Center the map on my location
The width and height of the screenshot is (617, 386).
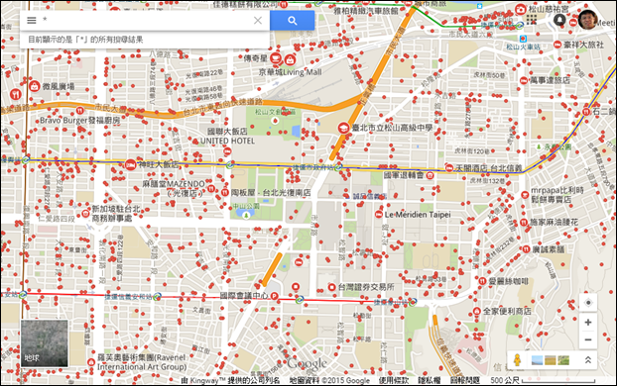(x=588, y=302)
